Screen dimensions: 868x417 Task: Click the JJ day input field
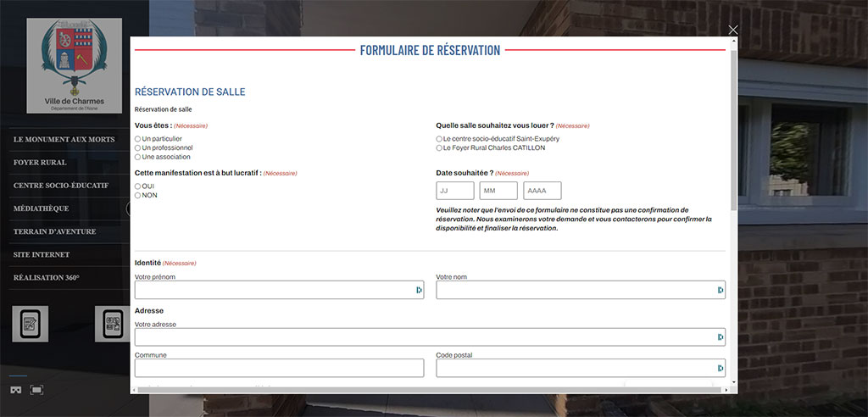(454, 191)
